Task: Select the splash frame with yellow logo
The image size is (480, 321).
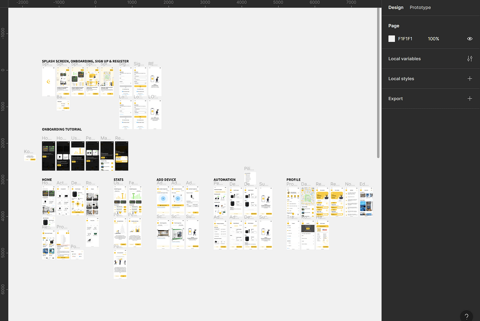Action: 48,82
